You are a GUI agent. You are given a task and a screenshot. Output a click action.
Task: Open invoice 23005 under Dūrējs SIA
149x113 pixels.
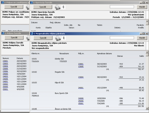pyautogui.click(x=81, y=66)
